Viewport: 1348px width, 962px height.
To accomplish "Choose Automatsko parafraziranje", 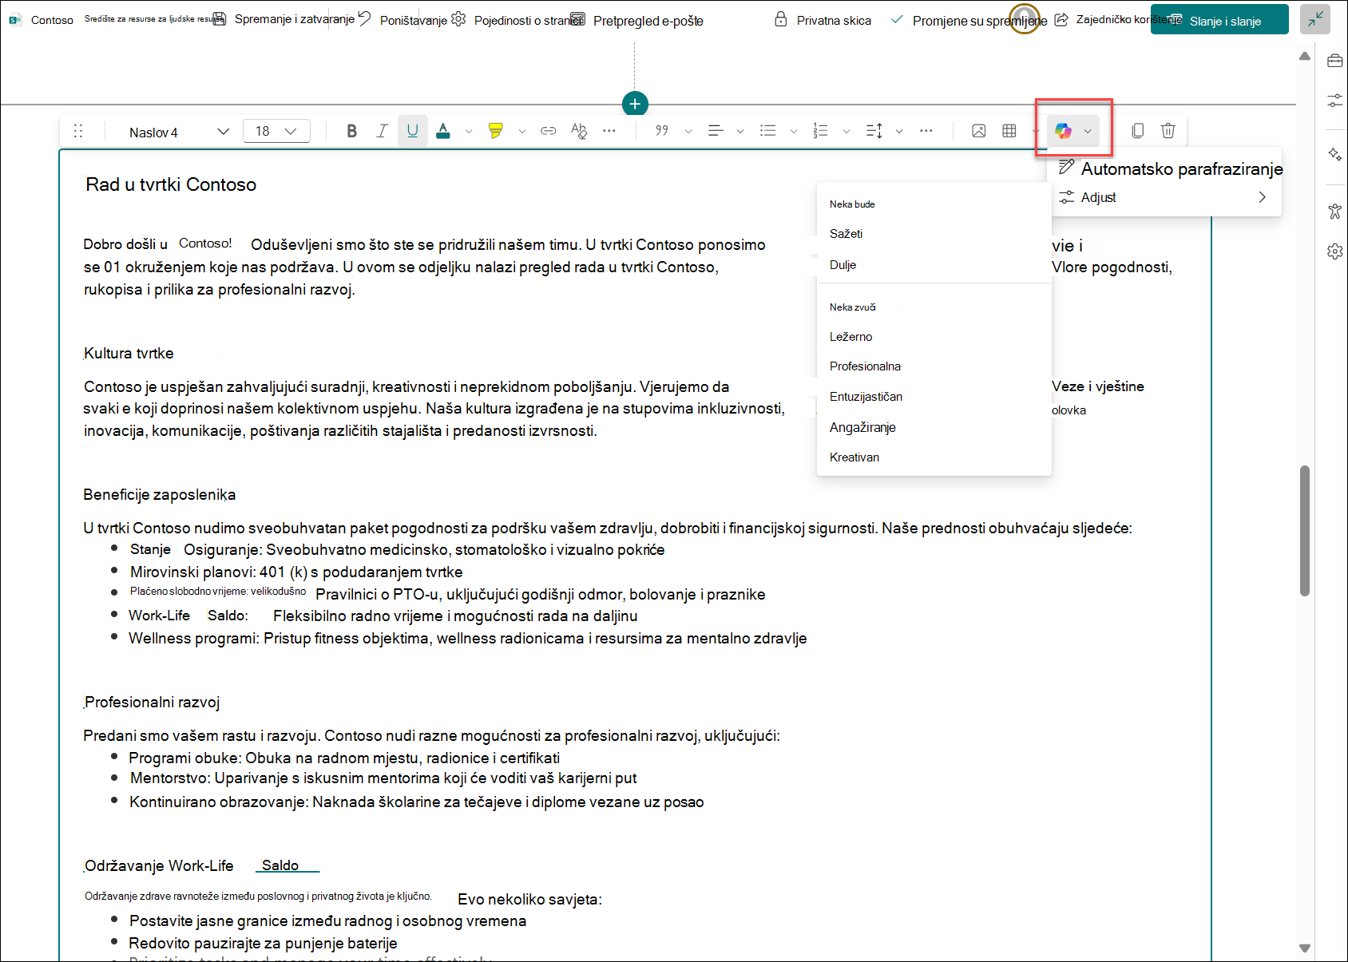I will [x=1170, y=168].
